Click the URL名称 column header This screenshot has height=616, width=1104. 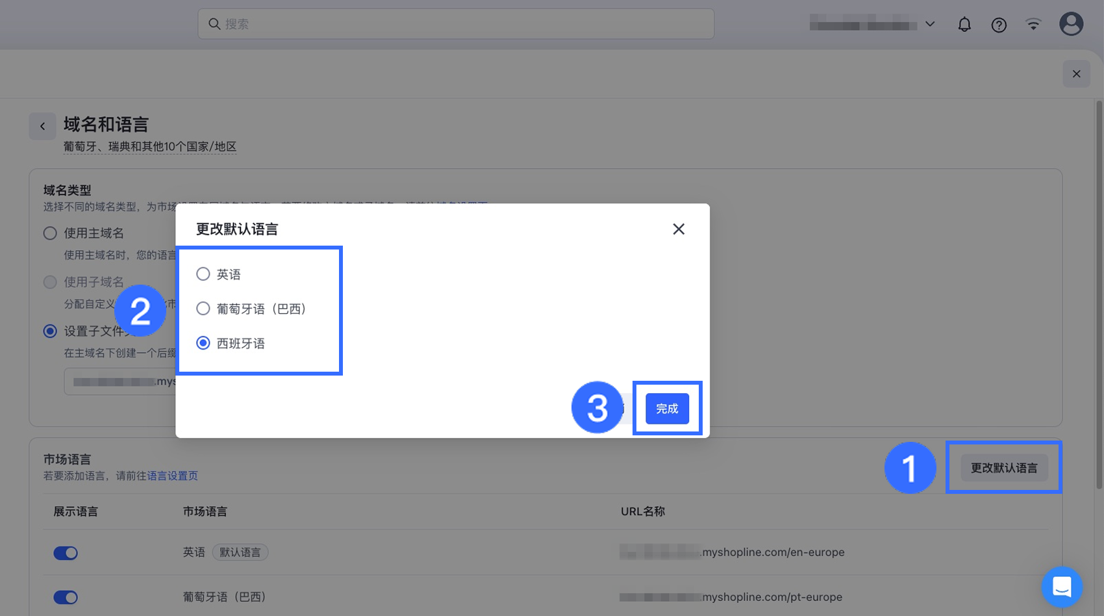coord(643,511)
